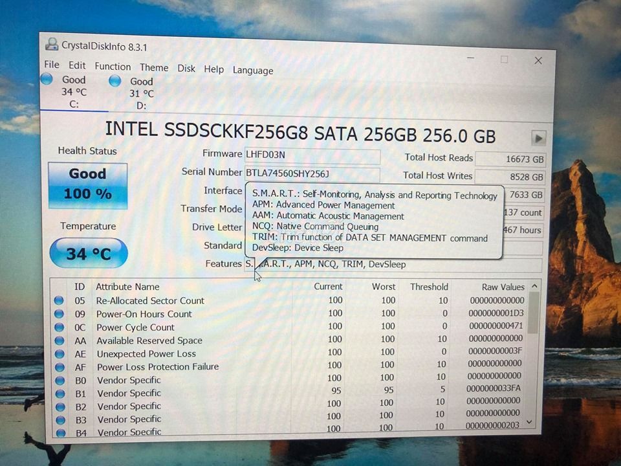
Task: Click the blue status circle for disk D:
Action: (x=115, y=81)
